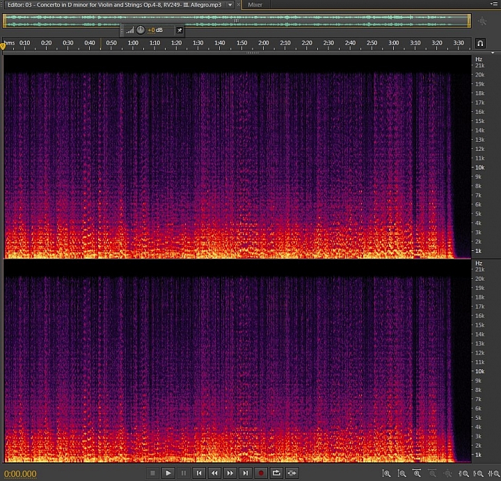Click Hz label of lower channel scale
This screenshot has height=481, width=501.
pos(479,263)
